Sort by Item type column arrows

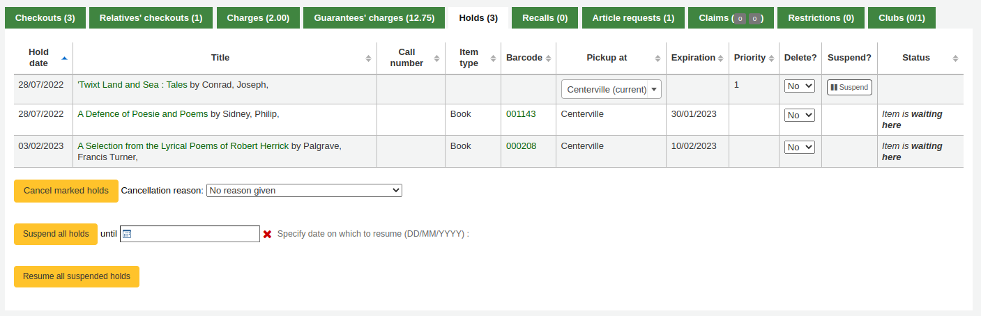click(x=492, y=58)
